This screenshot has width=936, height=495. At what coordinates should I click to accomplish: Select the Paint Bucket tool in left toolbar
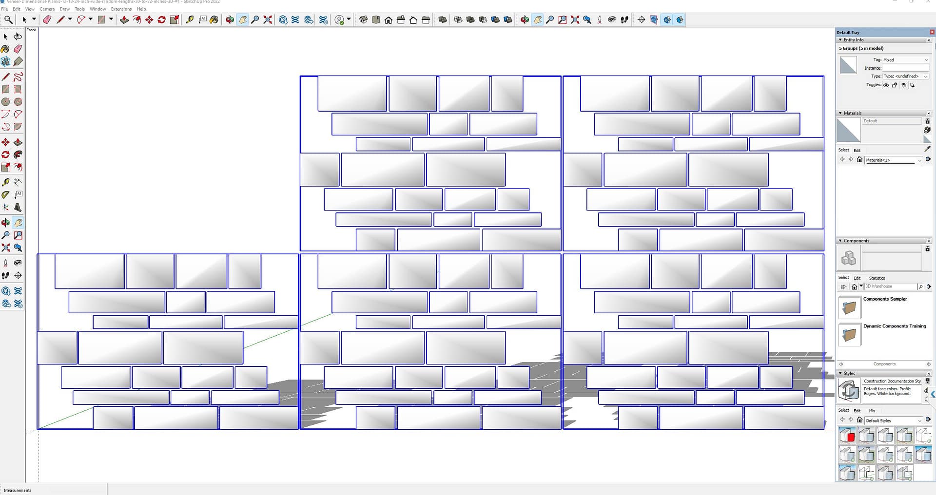(x=5, y=49)
